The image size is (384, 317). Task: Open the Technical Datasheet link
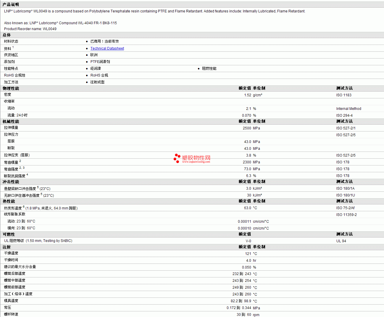pyautogui.click(x=107, y=48)
